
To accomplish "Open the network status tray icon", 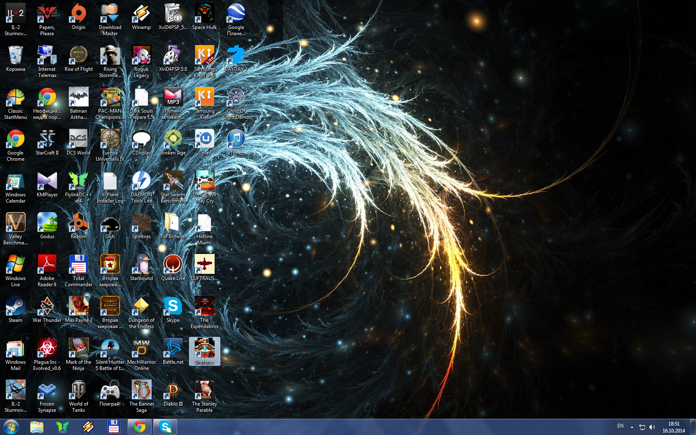I will tap(642, 427).
